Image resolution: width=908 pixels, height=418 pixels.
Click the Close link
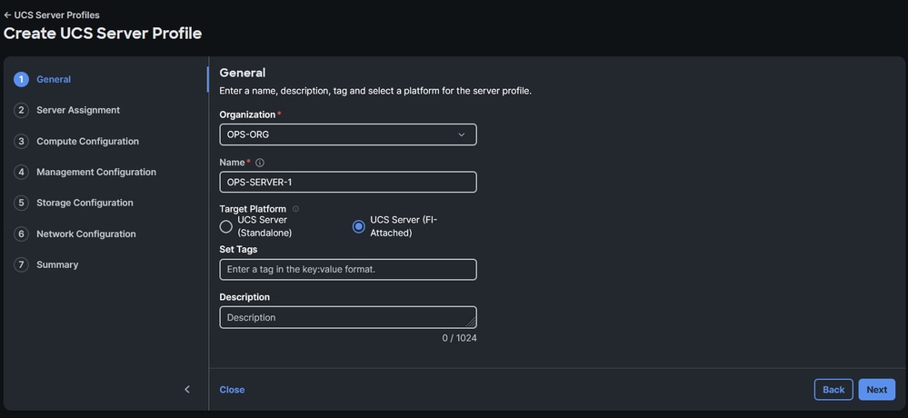pos(232,390)
